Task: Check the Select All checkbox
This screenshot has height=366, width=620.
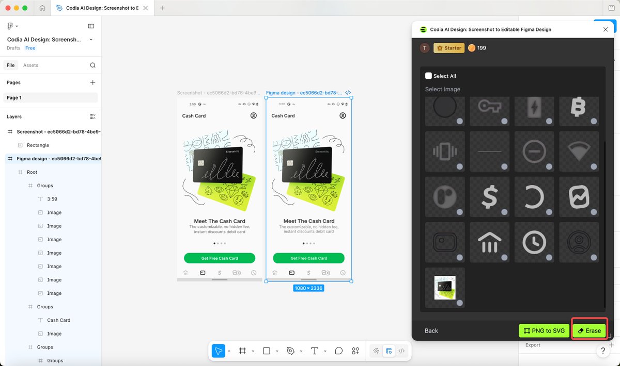Action: [428, 76]
